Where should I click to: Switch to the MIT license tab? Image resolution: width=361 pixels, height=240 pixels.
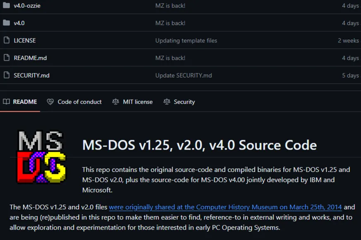pyautogui.click(x=132, y=102)
